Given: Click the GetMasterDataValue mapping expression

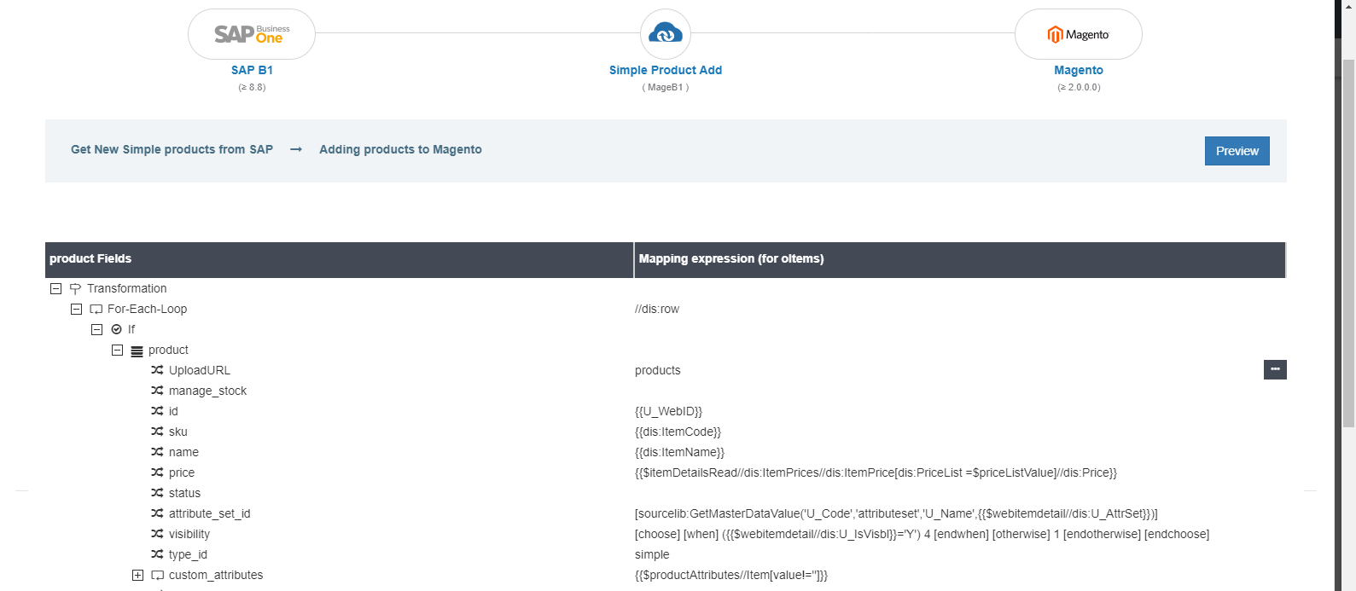Looking at the screenshot, I should 896,513.
